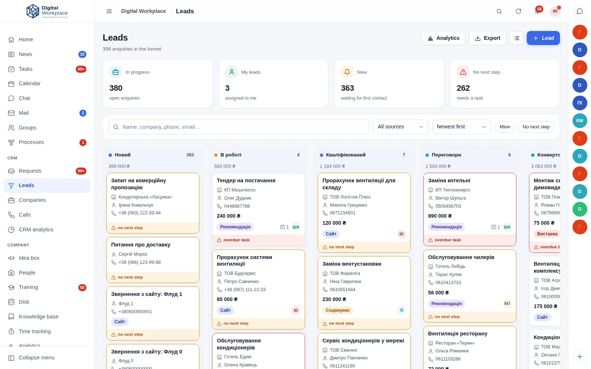The height and width of the screenshot is (369, 591).
Task: Click the search magnifier in top bar
Action: tap(499, 11)
